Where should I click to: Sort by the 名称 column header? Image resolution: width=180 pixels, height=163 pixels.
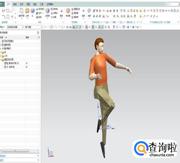(3, 37)
